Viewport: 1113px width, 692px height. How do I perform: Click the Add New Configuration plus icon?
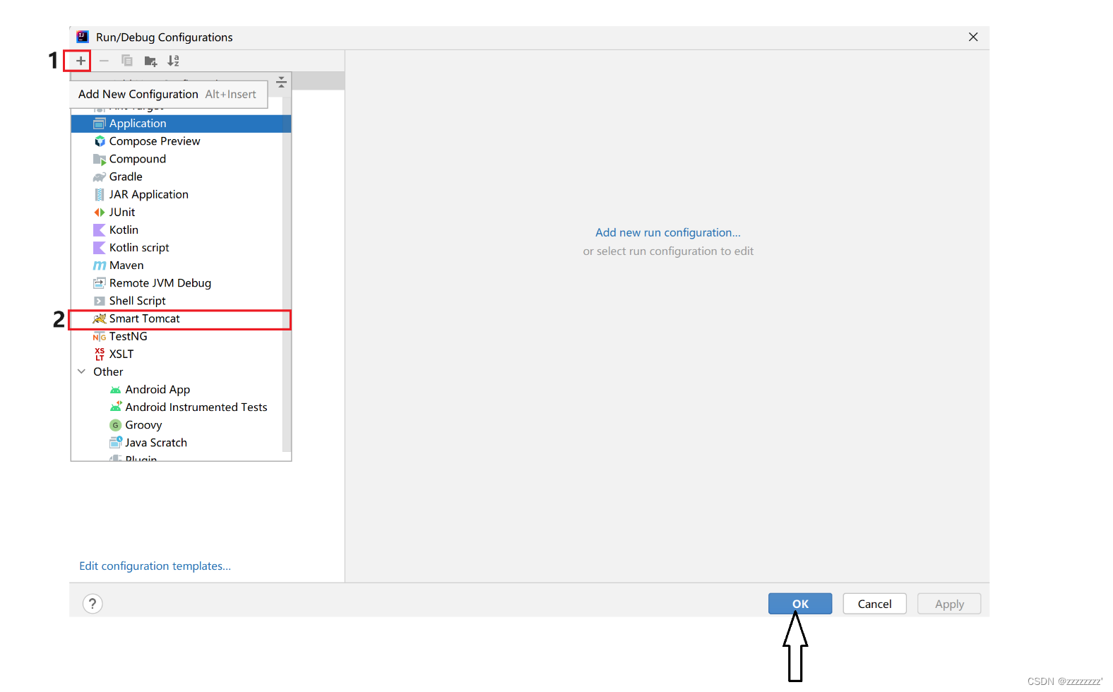tap(81, 61)
